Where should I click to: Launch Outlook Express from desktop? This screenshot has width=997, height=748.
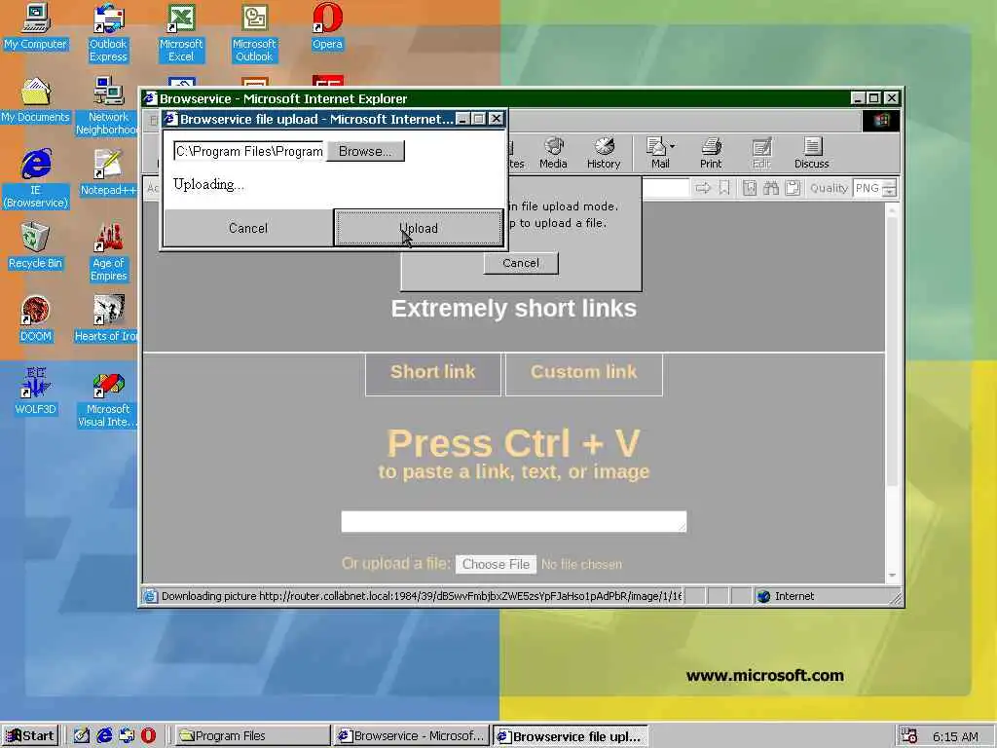108,32
